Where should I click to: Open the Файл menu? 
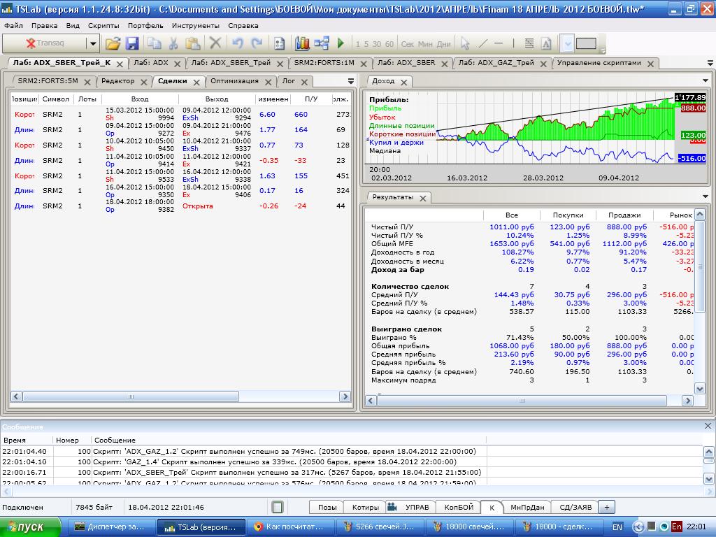pyautogui.click(x=13, y=26)
